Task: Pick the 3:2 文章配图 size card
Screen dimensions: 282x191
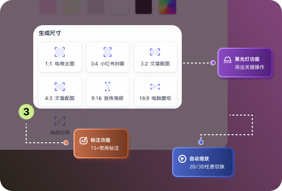Action: pos(156,57)
